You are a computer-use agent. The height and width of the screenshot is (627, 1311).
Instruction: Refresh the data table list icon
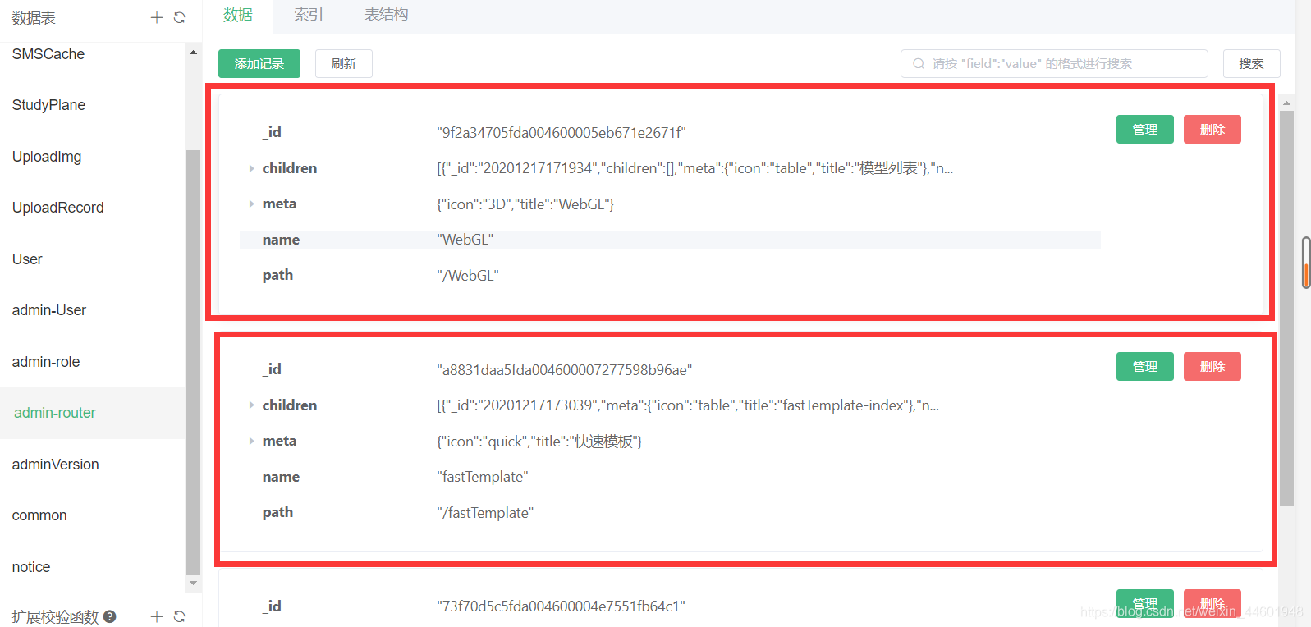180,17
